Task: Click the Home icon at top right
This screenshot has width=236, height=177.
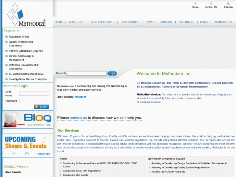Action: point(195,3)
